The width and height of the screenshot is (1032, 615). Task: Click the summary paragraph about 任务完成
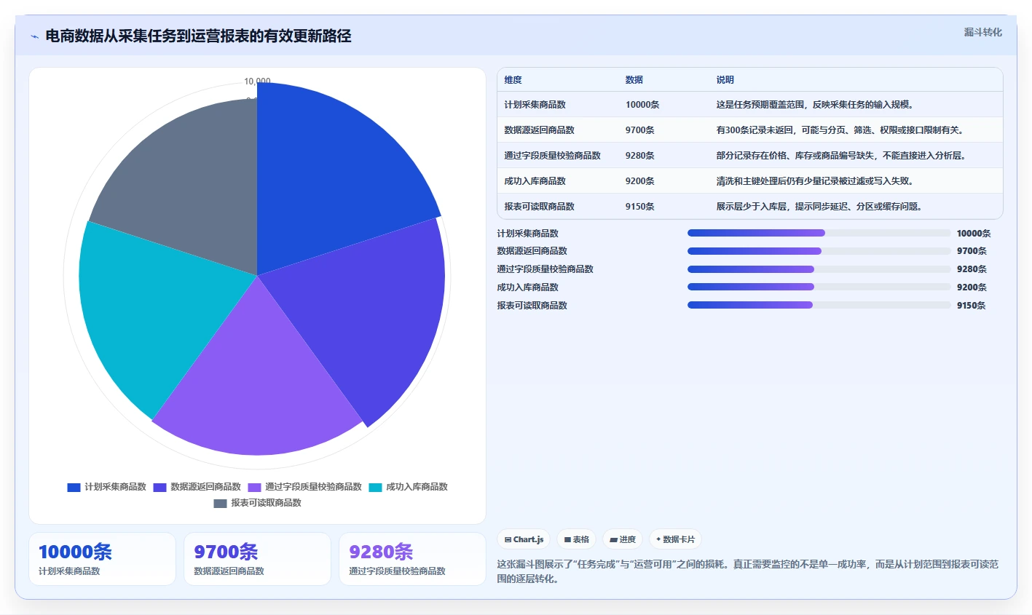click(x=748, y=571)
